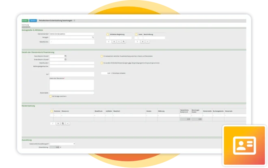Remove a row in the Rückerstattung table
This screenshot has height=168, width=268.
click(68, 124)
